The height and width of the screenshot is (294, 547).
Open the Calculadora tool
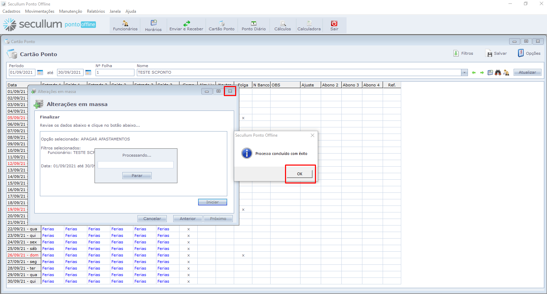pyautogui.click(x=309, y=24)
